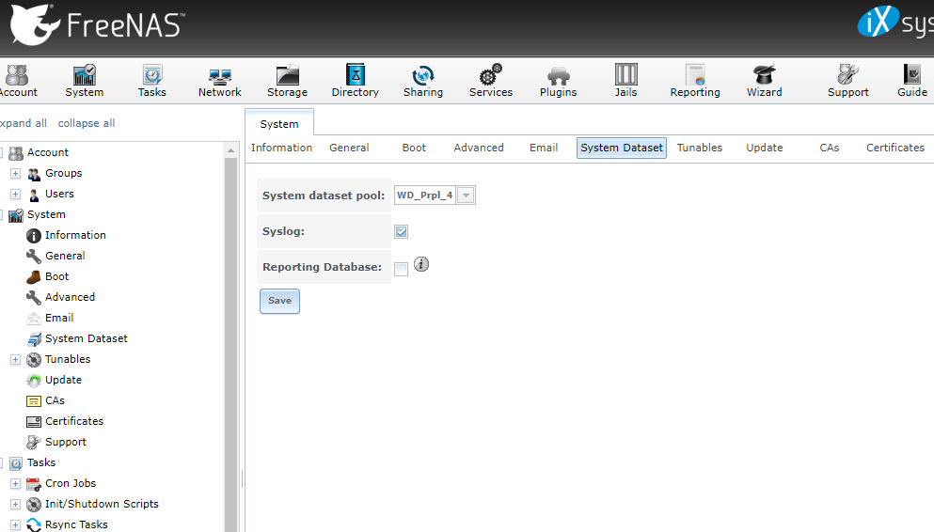Screen dimensions: 934x532
Task: Expand the Rsync Tasks tree node
Action: pyautogui.click(x=15, y=525)
